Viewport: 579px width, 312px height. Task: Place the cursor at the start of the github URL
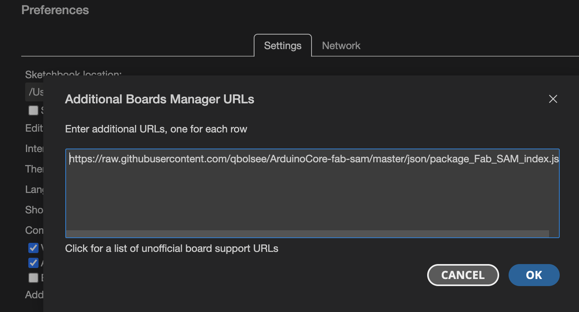point(70,159)
